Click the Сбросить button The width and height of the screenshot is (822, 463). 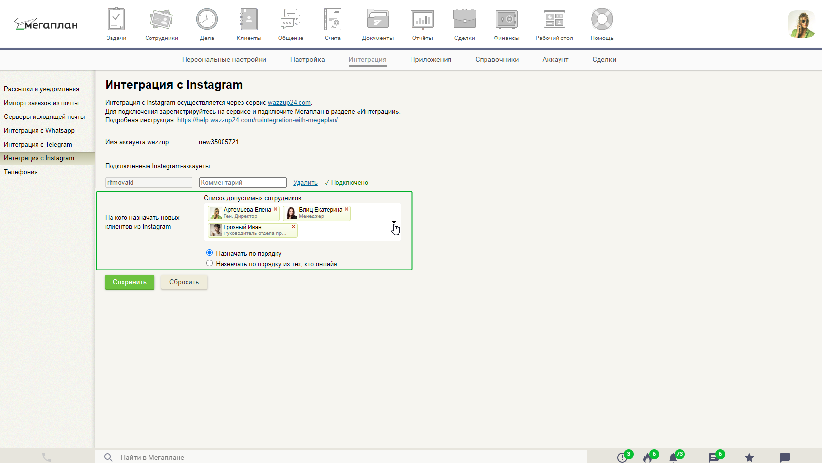click(184, 282)
